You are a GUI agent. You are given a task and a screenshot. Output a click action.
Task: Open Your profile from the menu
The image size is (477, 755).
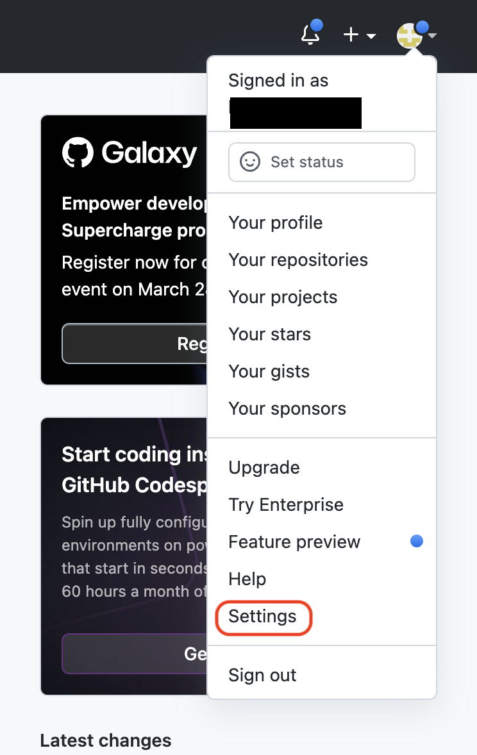click(x=276, y=222)
